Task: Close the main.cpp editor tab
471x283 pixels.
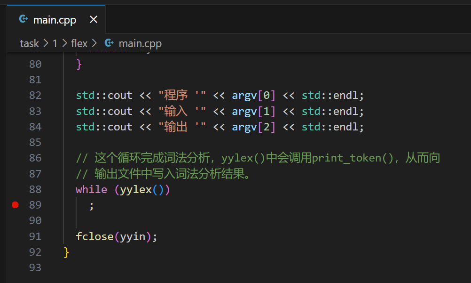Action: (x=93, y=20)
